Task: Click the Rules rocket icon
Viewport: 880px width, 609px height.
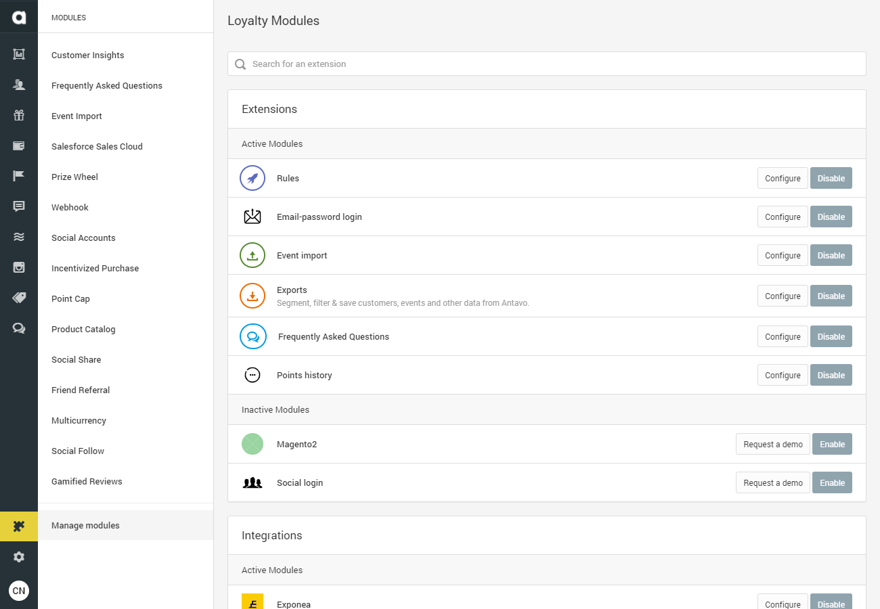Action: tap(252, 178)
